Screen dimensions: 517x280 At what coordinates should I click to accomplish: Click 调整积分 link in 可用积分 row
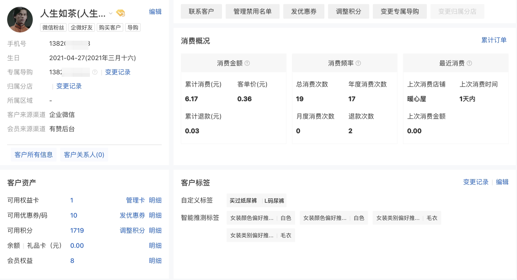point(132,231)
